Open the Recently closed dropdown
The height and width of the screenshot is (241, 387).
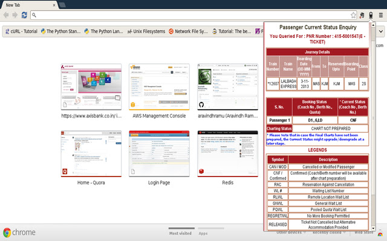329,233
